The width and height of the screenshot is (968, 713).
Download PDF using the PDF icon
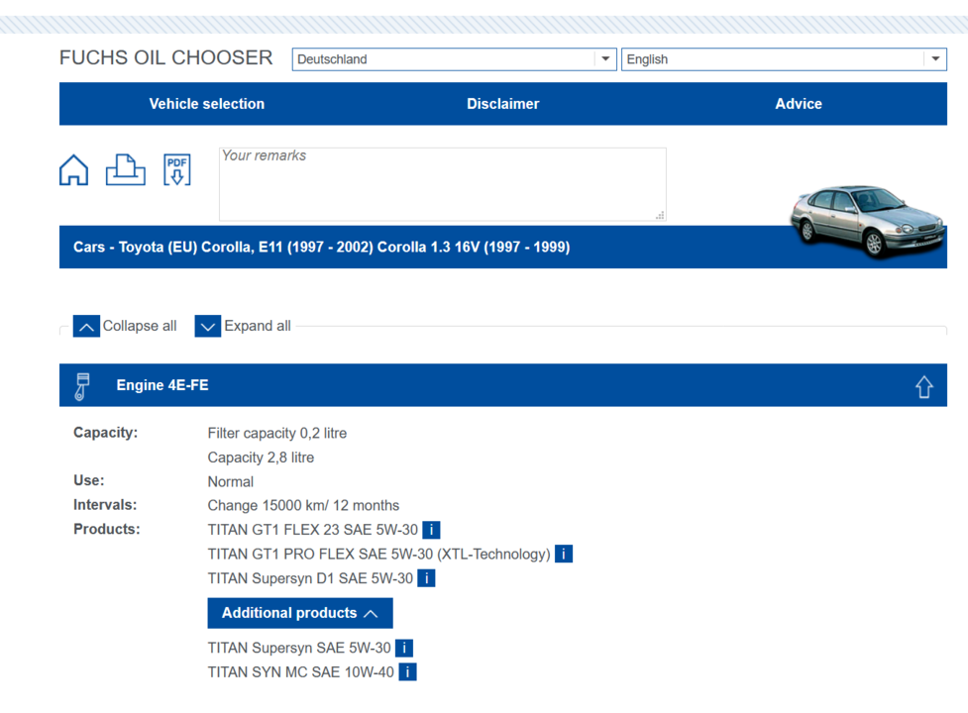pyautogui.click(x=177, y=169)
